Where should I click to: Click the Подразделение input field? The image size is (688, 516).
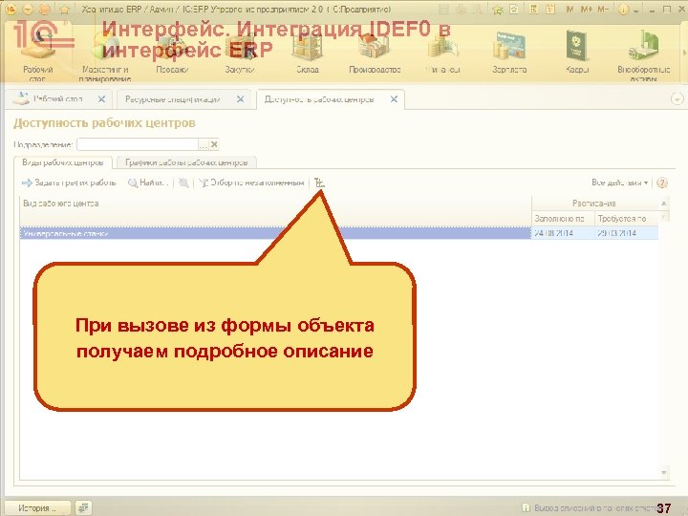pos(138,144)
